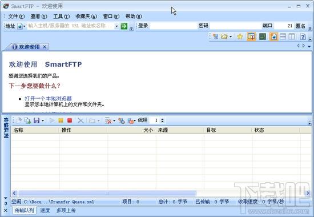Switch to the 速度 bottom tab
Image resolution: width=314 pixels, height=217 pixels.
point(45,210)
